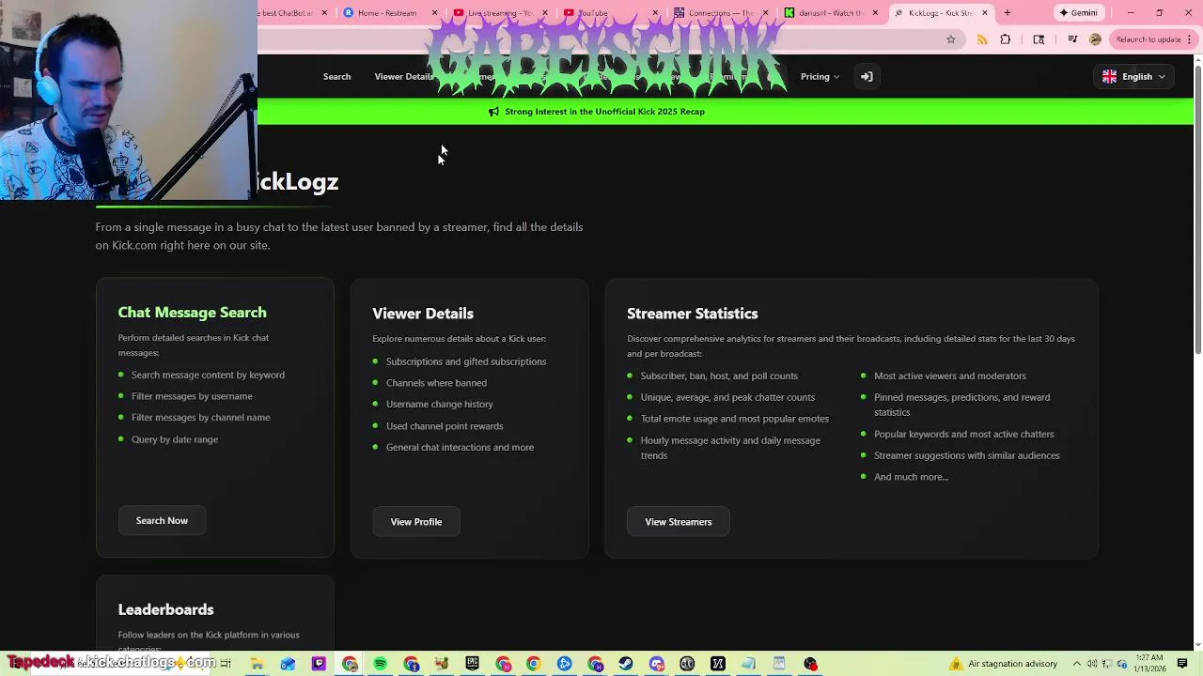The width and height of the screenshot is (1203, 676).
Task: Open the Chrome profile avatar
Action: (x=1095, y=39)
